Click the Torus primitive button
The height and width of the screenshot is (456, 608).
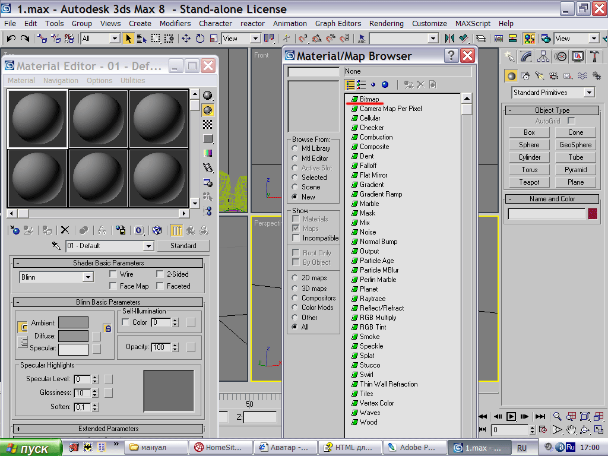pyautogui.click(x=529, y=169)
